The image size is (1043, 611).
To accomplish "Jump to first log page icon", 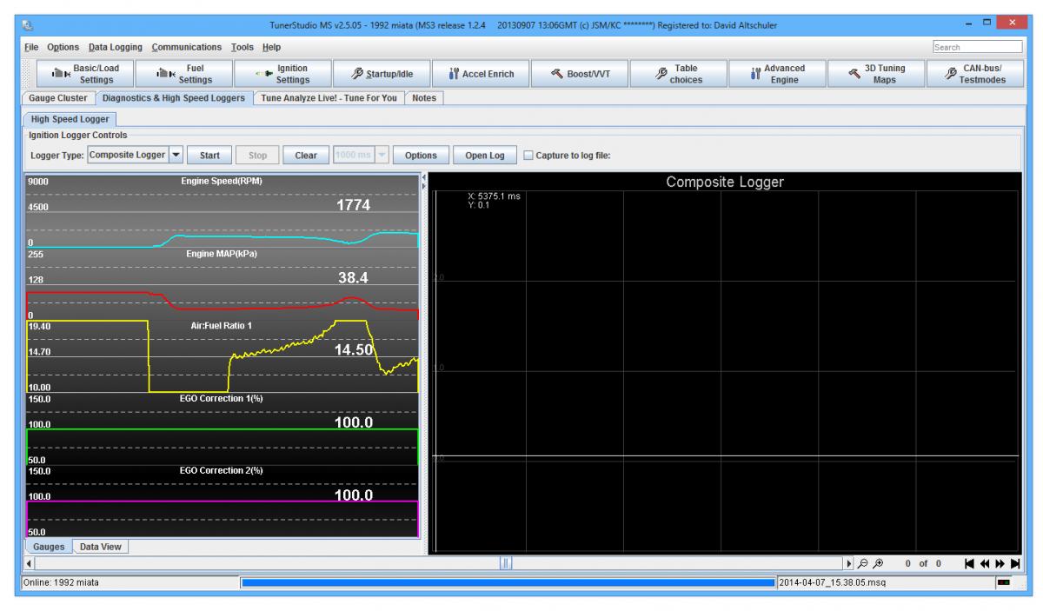I will coord(969,564).
